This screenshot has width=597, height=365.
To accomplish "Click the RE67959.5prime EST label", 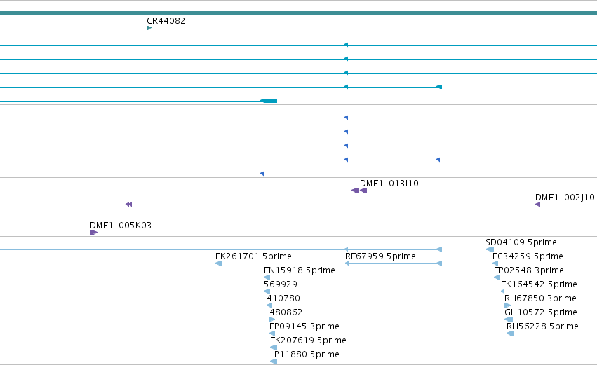I will pyautogui.click(x=380, y=256).
